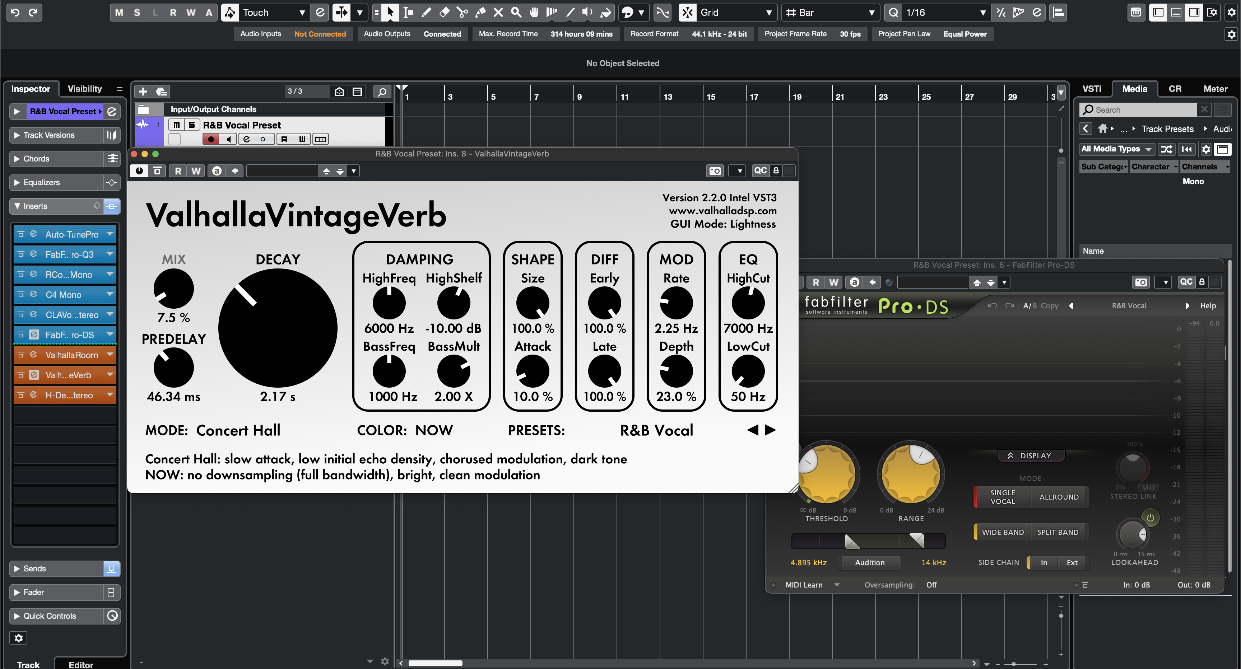
Task: Select the Scissors split tool
Action: 462,13
